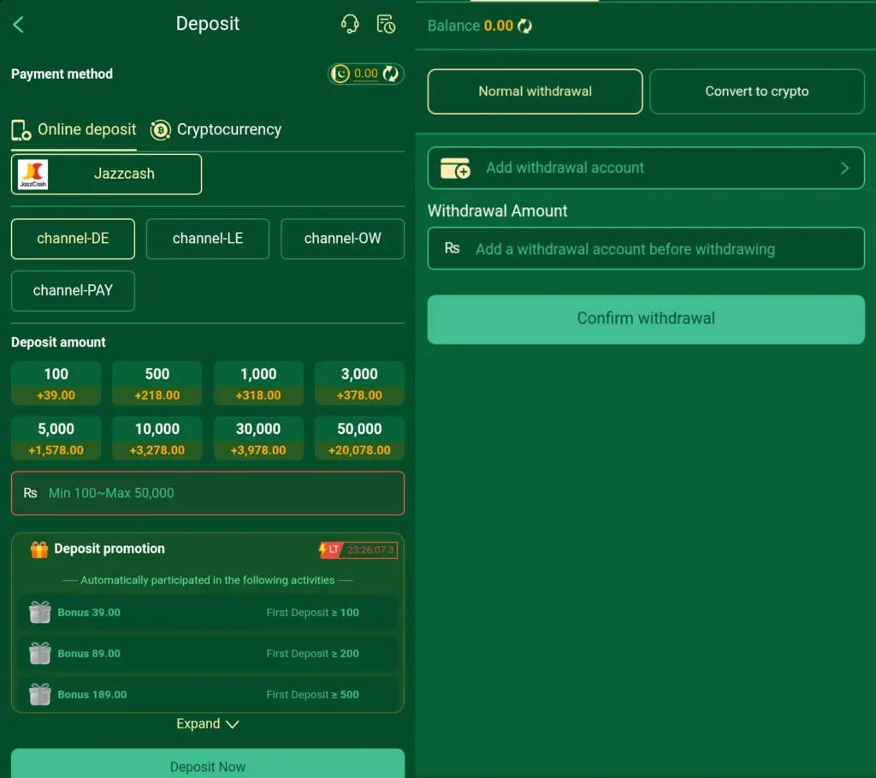This screenshot has width=876, height=778.
Task: Switch to Cryptocurrency tab
Action: click(216, 130)
